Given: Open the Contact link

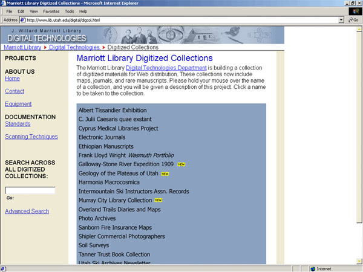Looking at the screenshot, I should pos(15,91).
